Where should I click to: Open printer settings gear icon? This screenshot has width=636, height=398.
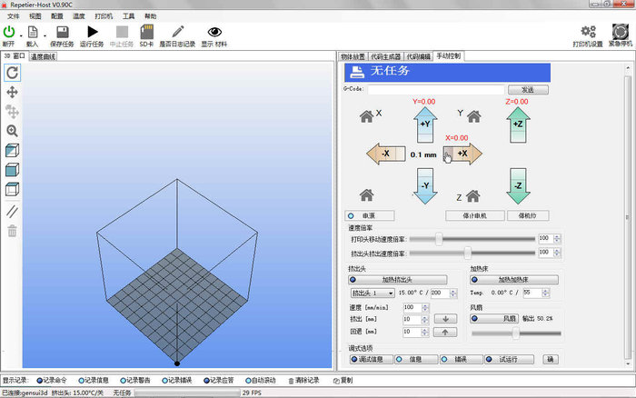tap(588, 33)
